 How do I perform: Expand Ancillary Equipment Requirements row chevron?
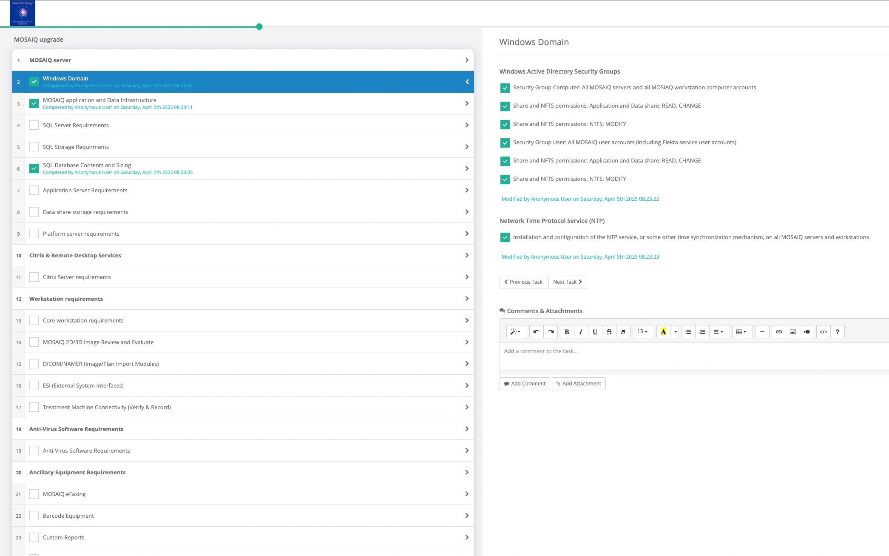(x=467, y=472)
